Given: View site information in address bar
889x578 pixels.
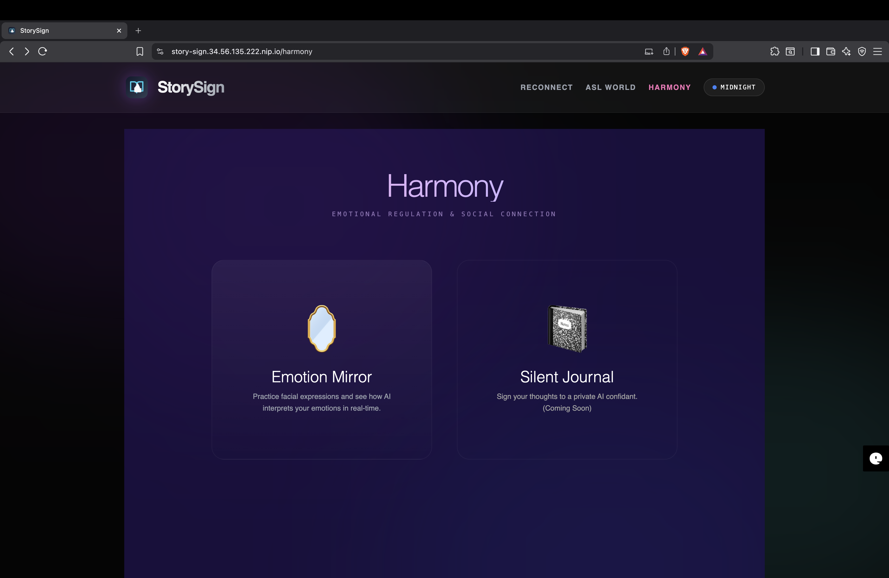Looking at the screenshot, I should tap(160, 51).
